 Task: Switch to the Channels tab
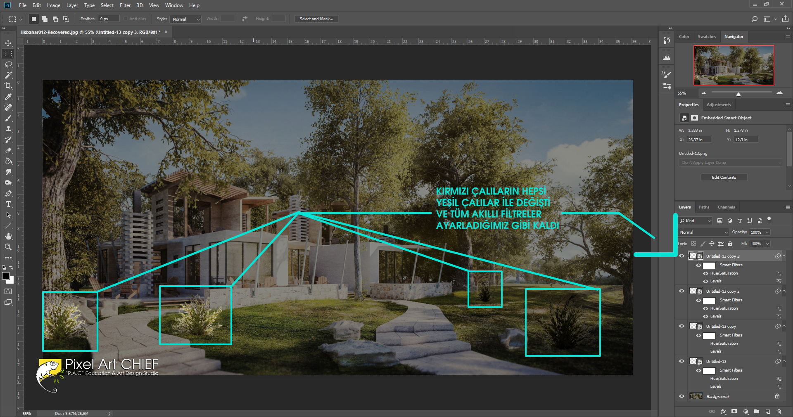pyautogui.click(x=726, y=207)
